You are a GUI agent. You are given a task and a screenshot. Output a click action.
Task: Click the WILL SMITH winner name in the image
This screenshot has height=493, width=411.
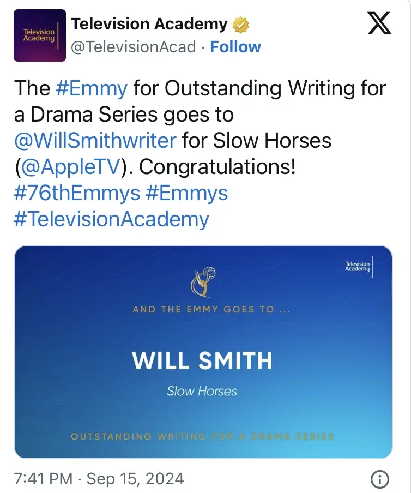pyautogui.click(x=202, y=360)
